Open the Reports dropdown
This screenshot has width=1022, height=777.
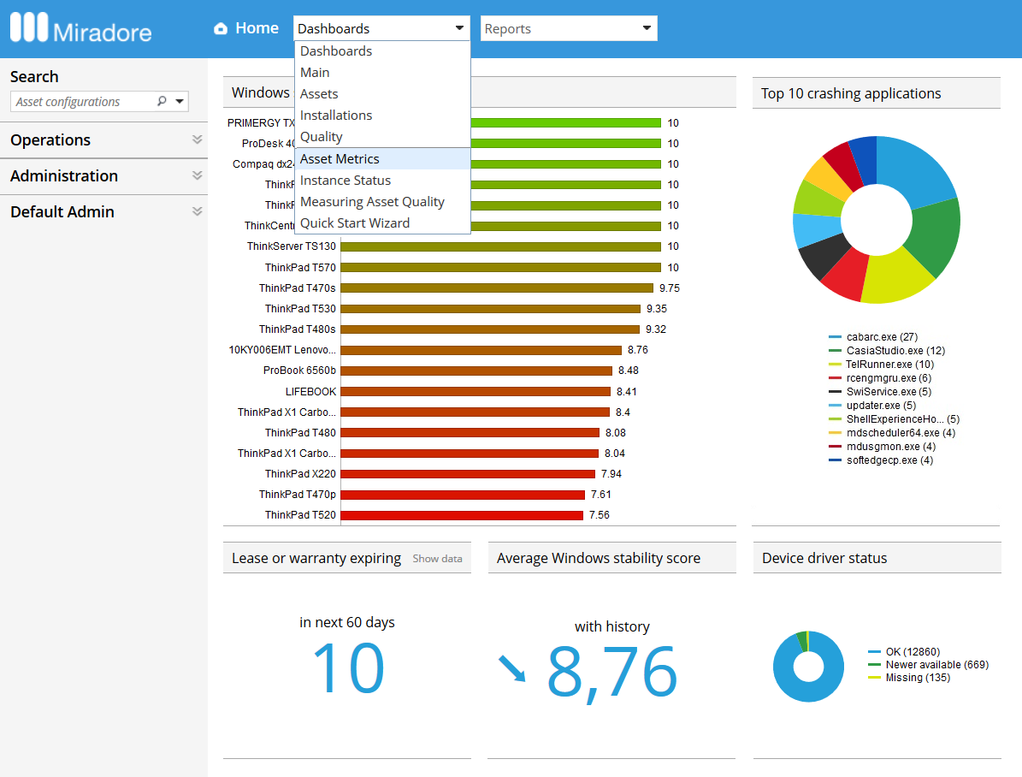569,29
